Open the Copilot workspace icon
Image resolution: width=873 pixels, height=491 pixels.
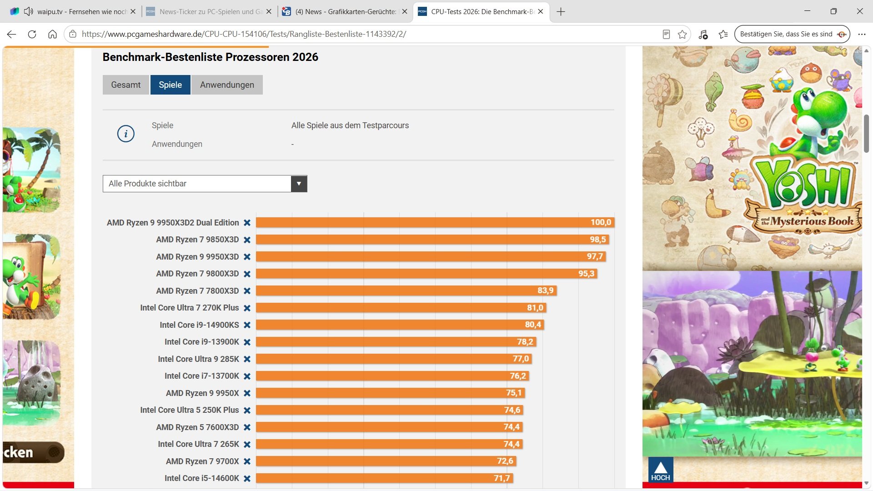tap(15, 11)
